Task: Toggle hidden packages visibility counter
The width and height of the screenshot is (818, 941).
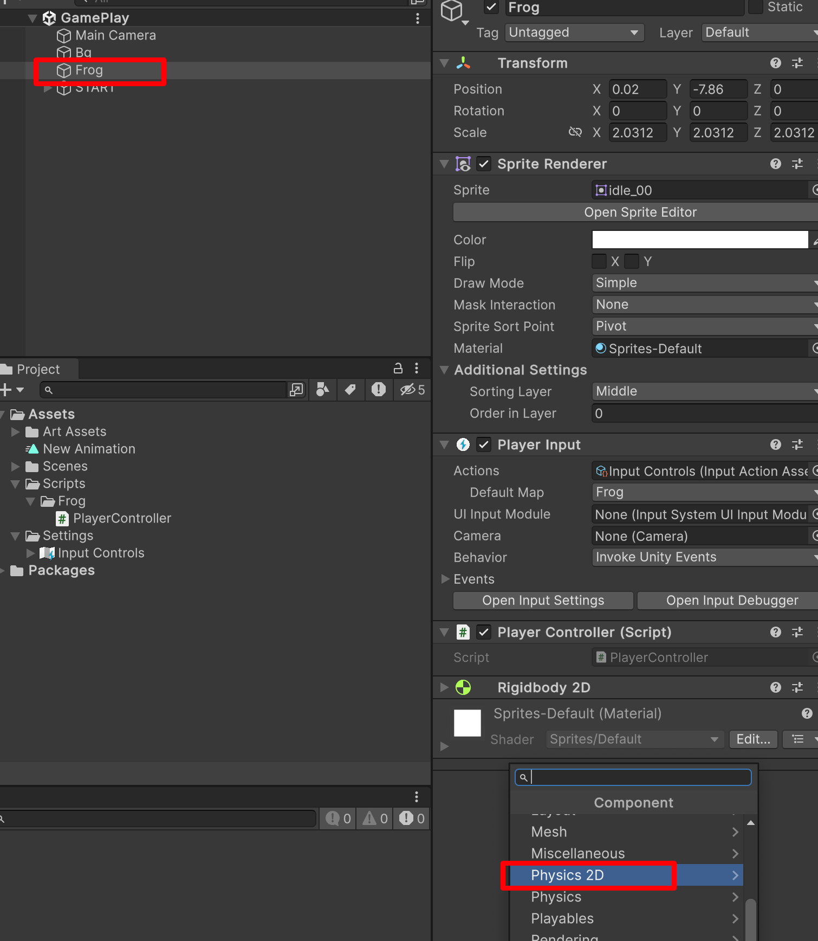Action: click(x=412, y=390)
